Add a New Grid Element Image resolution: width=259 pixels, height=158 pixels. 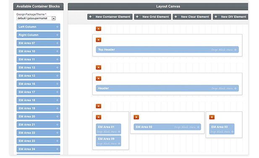pos(152,17)
